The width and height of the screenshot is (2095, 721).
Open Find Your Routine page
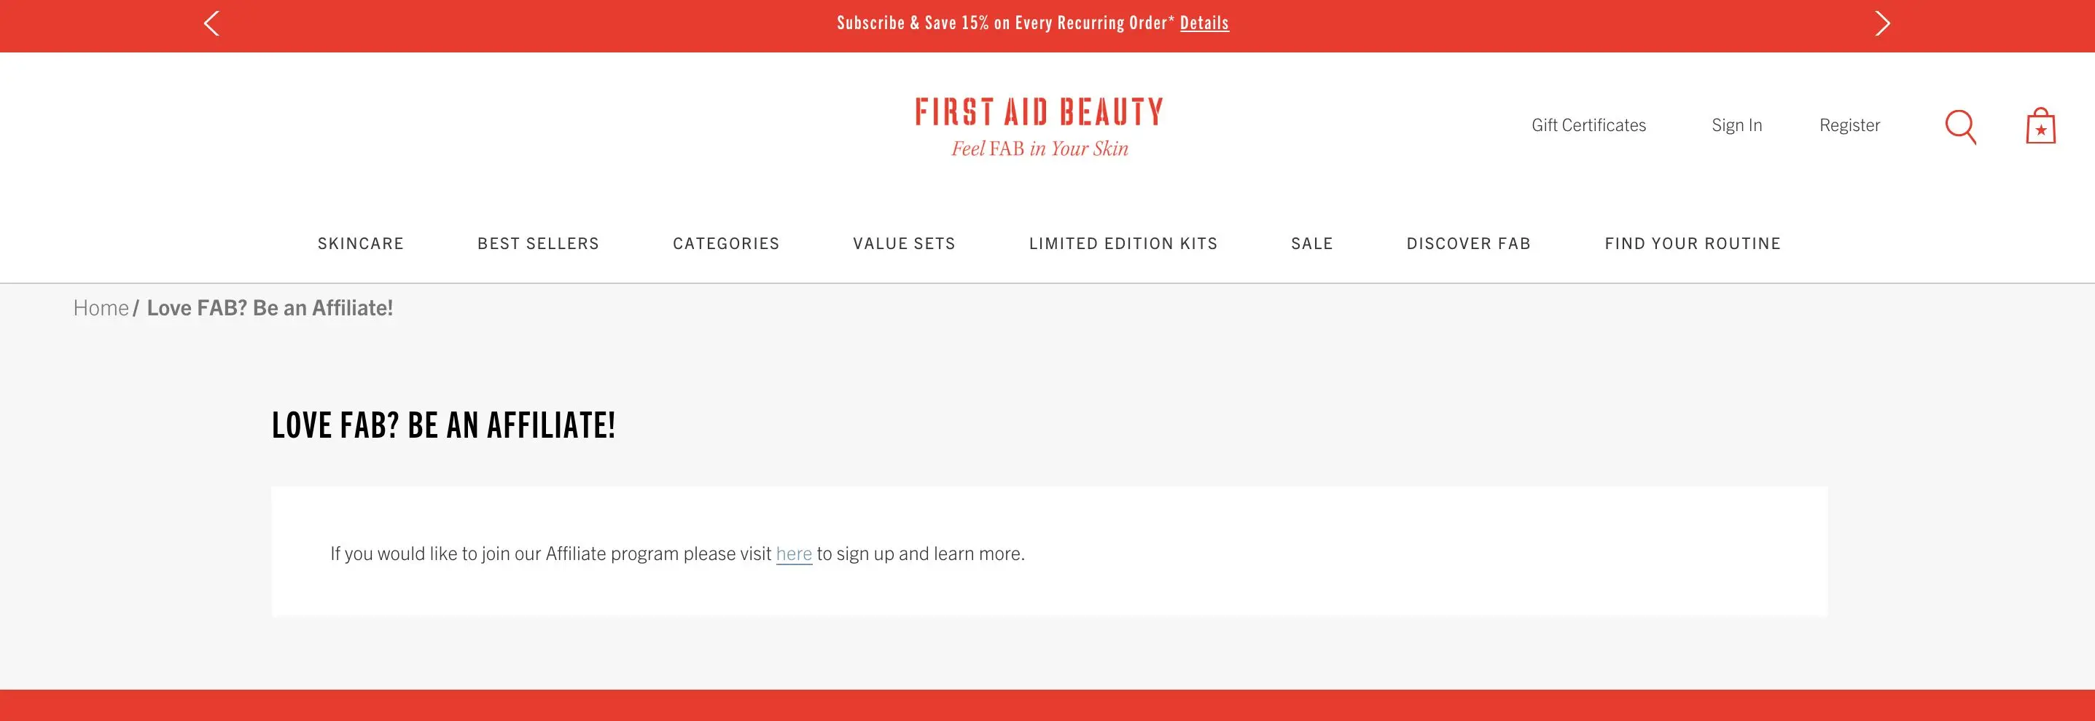[x=1692, y=244]
